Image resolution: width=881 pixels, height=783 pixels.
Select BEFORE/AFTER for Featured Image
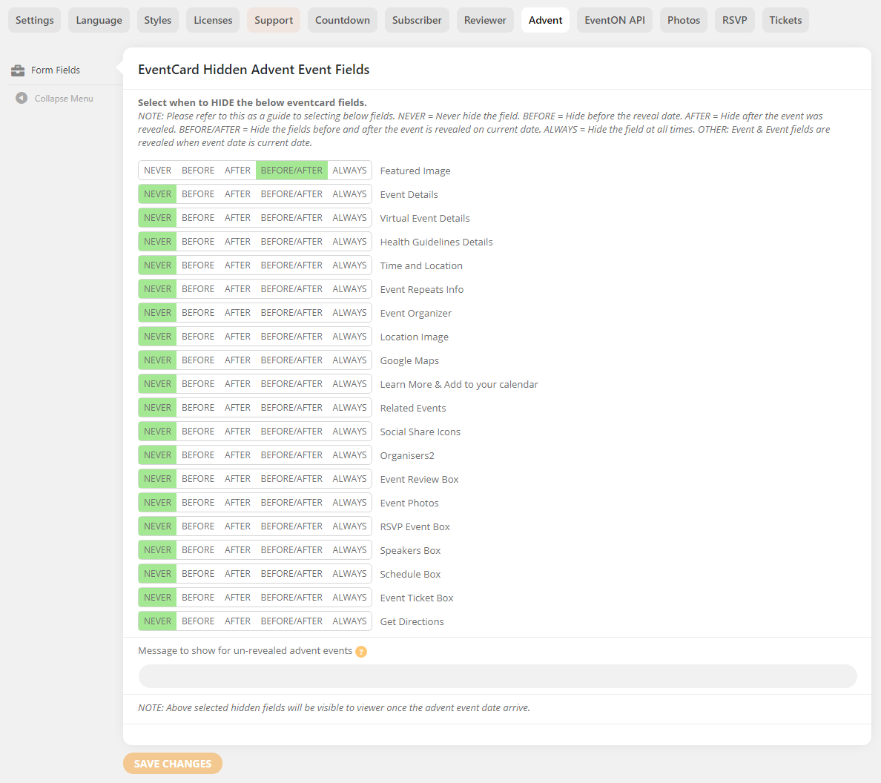point(291,171)
